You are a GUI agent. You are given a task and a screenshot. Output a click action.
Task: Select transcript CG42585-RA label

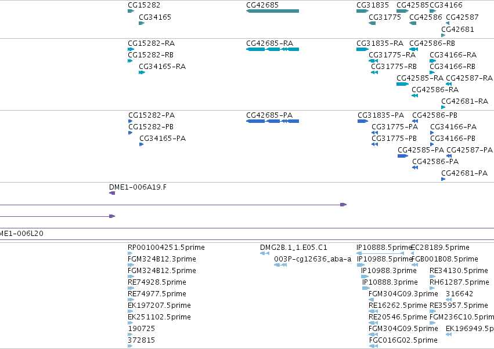coord(420,78)
